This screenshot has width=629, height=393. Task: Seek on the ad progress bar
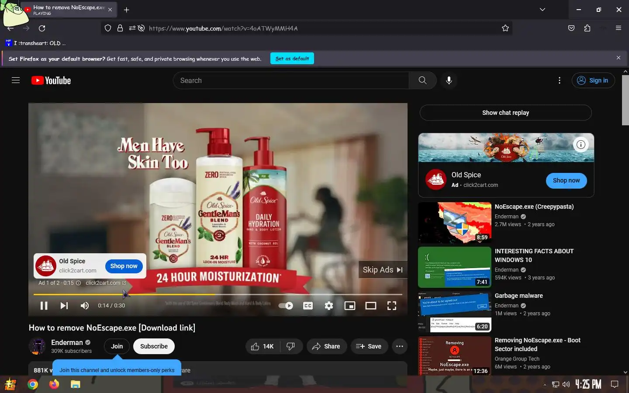pos(218,294)
